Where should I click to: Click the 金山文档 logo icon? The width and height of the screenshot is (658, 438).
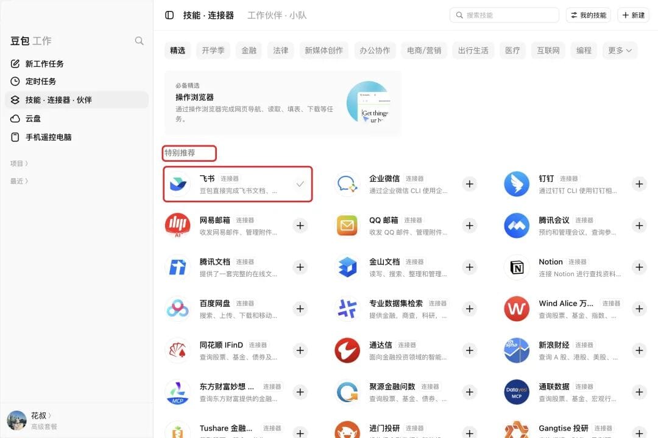coord(347,267)
